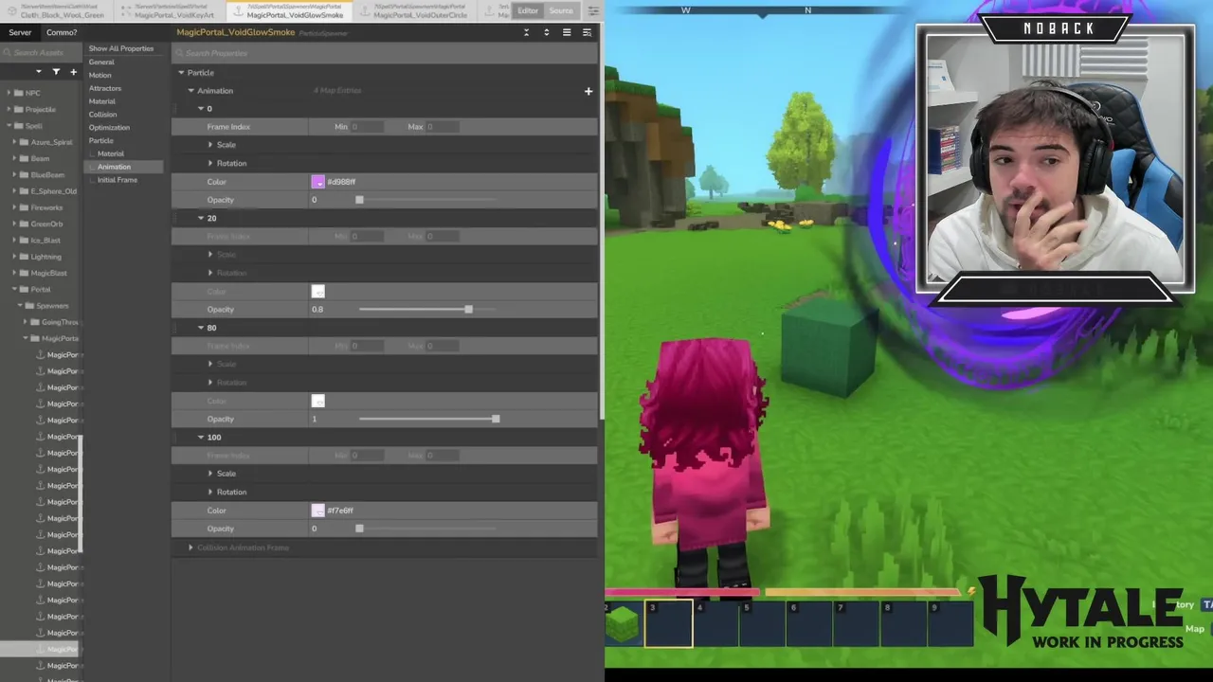Open the hamburger list menu icon

567,32
